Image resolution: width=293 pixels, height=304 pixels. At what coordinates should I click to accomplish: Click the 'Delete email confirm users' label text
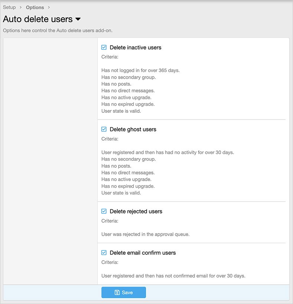coord(143,253)
